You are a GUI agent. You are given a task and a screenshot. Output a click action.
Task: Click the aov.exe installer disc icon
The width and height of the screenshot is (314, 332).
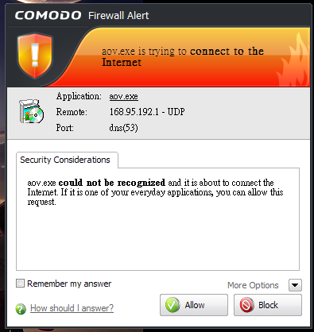pyautogui.click(x=31, y=111)
